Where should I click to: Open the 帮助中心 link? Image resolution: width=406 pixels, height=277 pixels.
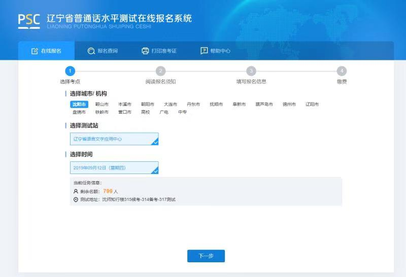pos(216,51)
